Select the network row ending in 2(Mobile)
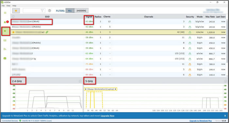Image resolution: width=229 pixels, height=123 pixels. coord(118,43)
